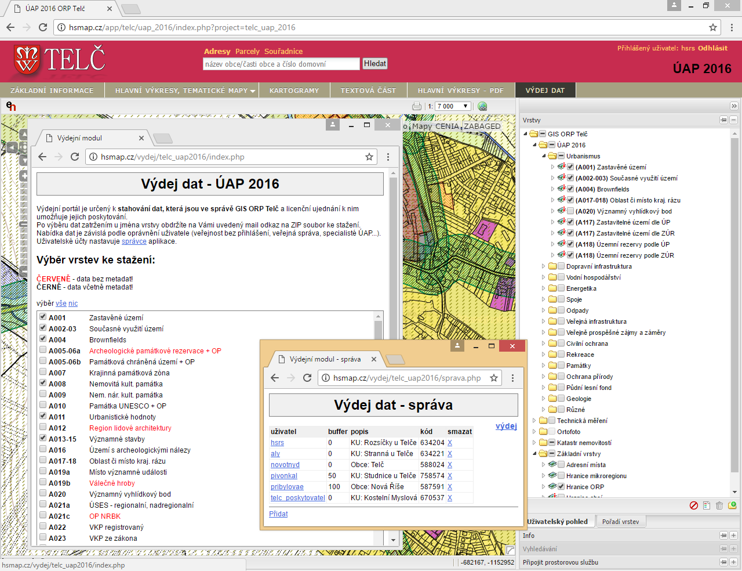This screenshot has height=571, width=742.
Task: Bookmark the main page with star icon
Action: [x=713, y=27]
